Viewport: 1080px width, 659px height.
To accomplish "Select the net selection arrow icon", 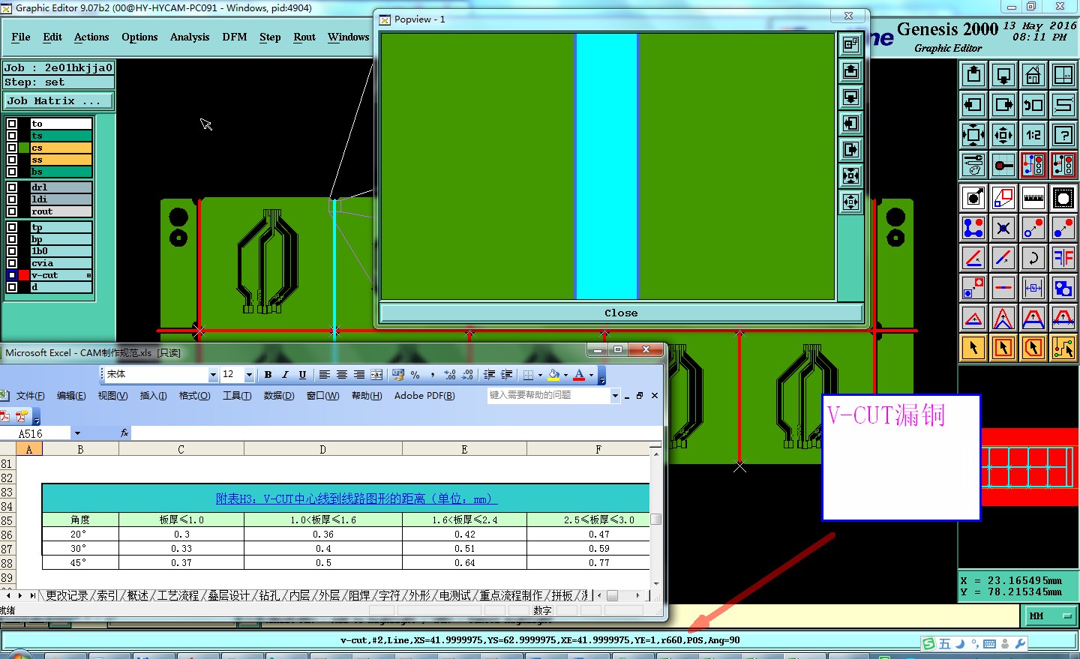I will (x=1063, y=348).
